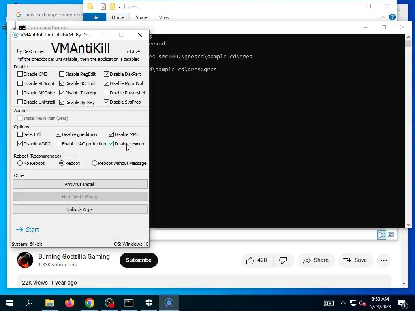Open taskbar search magnifier
Viewport: 415px width, 311px height.
[x=29, y=302]
